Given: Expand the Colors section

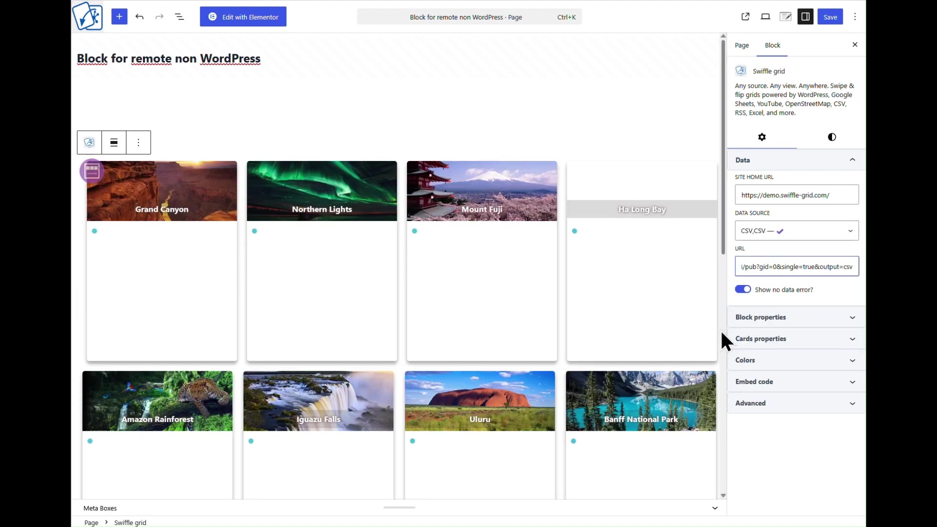Looking at the screenshot, I should coord(796,360).
